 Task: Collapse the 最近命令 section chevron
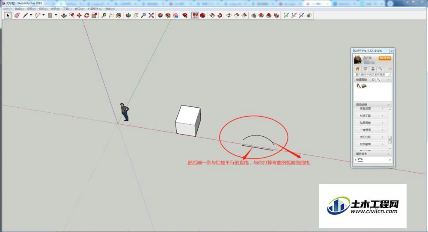[x=389, y=154]
